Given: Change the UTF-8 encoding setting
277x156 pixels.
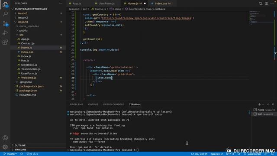Looking at the screenshot, I should [x=230, y=154].
